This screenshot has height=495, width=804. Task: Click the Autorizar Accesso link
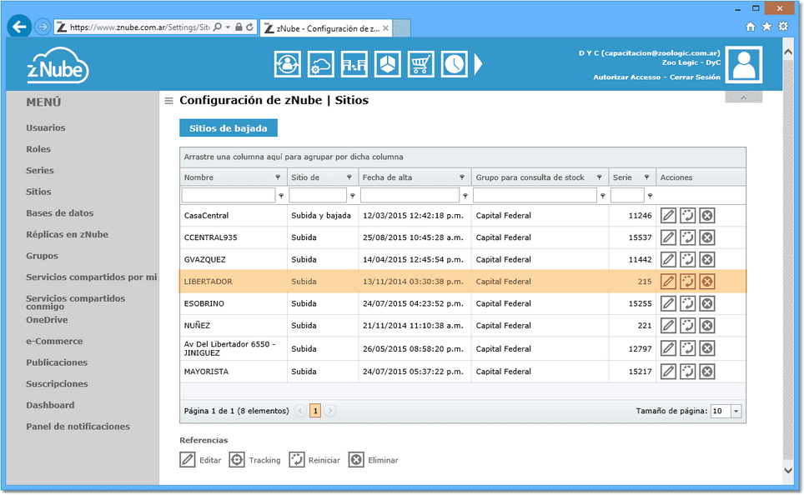point(626,77)
